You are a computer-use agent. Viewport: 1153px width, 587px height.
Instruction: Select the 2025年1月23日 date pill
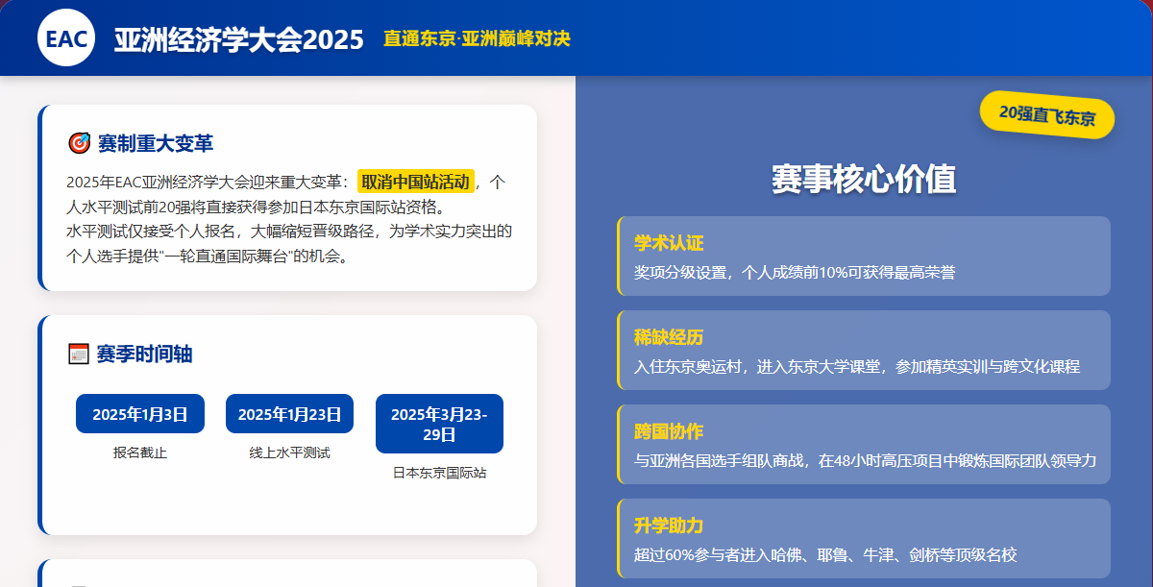289,414
